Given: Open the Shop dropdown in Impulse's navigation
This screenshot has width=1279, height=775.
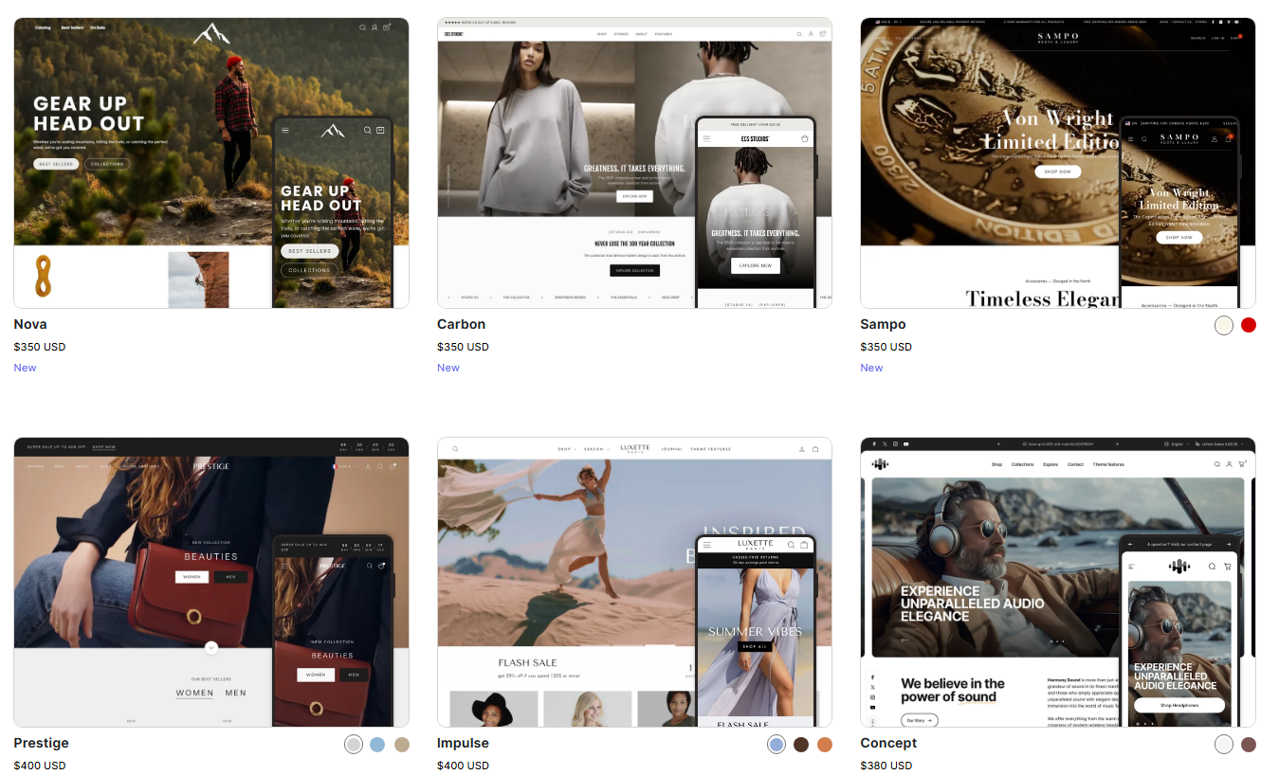Looking at the screenshot, I should 565,448.
